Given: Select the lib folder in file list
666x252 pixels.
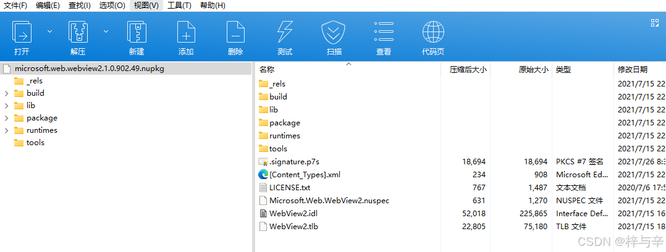Looking at the screenshot, I should pos(274,110).
